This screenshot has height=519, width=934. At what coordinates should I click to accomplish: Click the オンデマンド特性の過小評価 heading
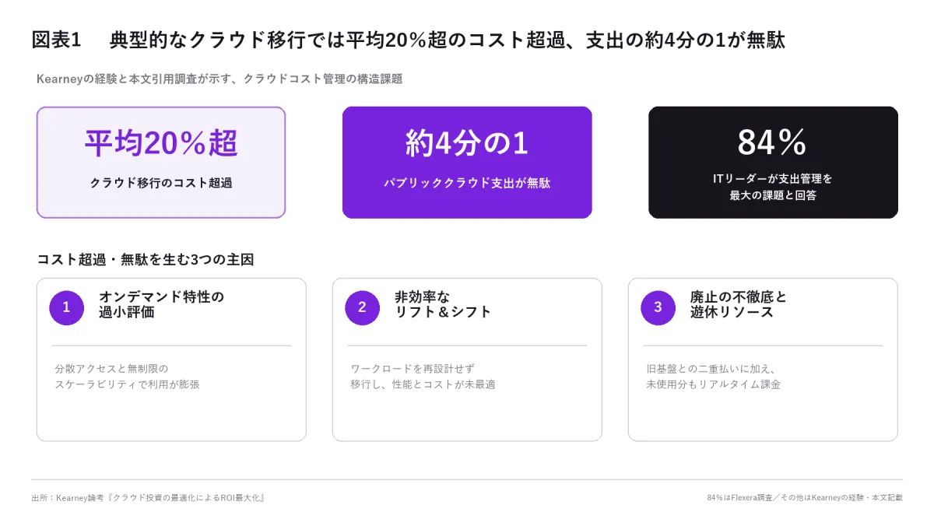click(x=162, y=304)
